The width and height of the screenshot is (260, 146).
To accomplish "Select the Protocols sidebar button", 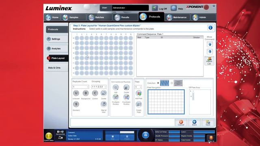I will pos(57,29).
